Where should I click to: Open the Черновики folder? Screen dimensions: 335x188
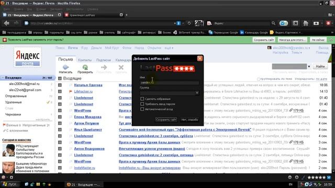click(13, 114)
